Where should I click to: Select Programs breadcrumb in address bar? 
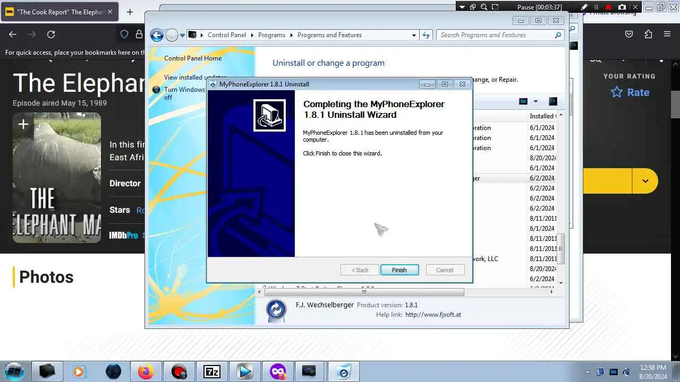pyautogui.click(x=271, y=35)
